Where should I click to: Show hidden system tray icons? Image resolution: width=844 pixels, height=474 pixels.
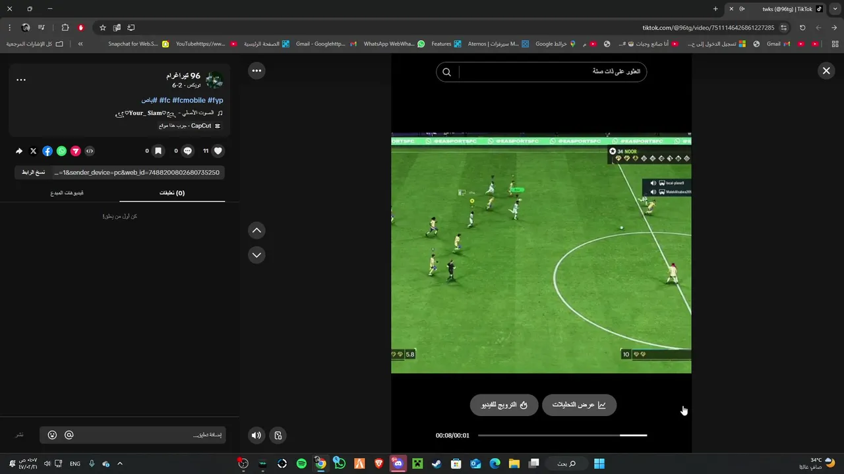[x=120, y=463]
